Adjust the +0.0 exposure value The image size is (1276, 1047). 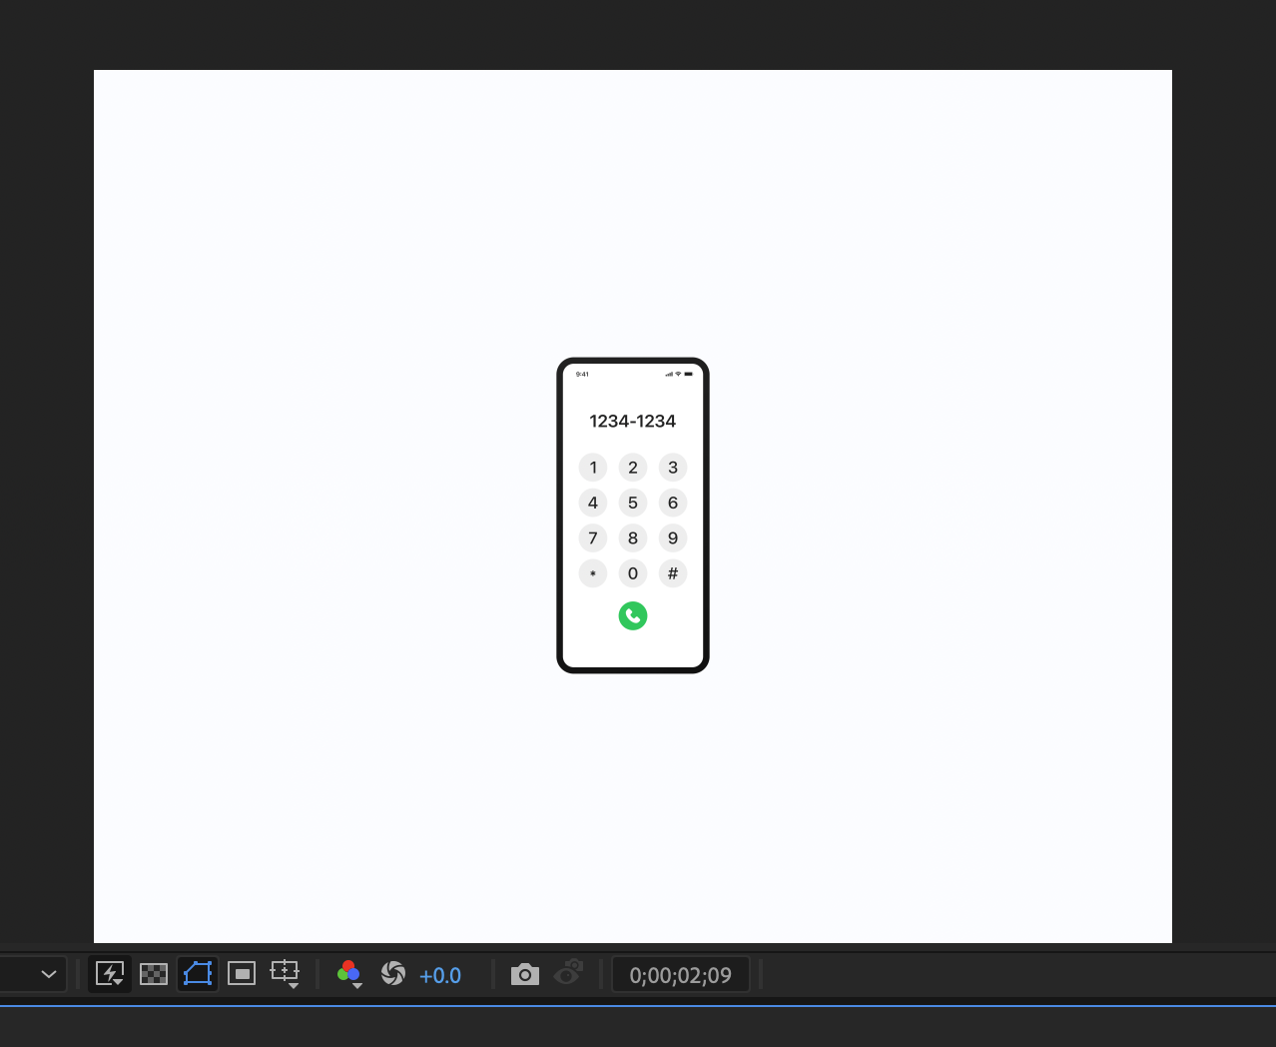click(440, 976)
